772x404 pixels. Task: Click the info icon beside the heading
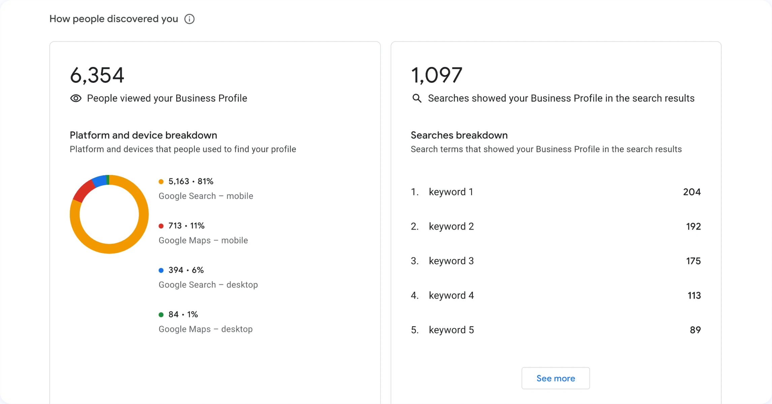coord(189,19)
